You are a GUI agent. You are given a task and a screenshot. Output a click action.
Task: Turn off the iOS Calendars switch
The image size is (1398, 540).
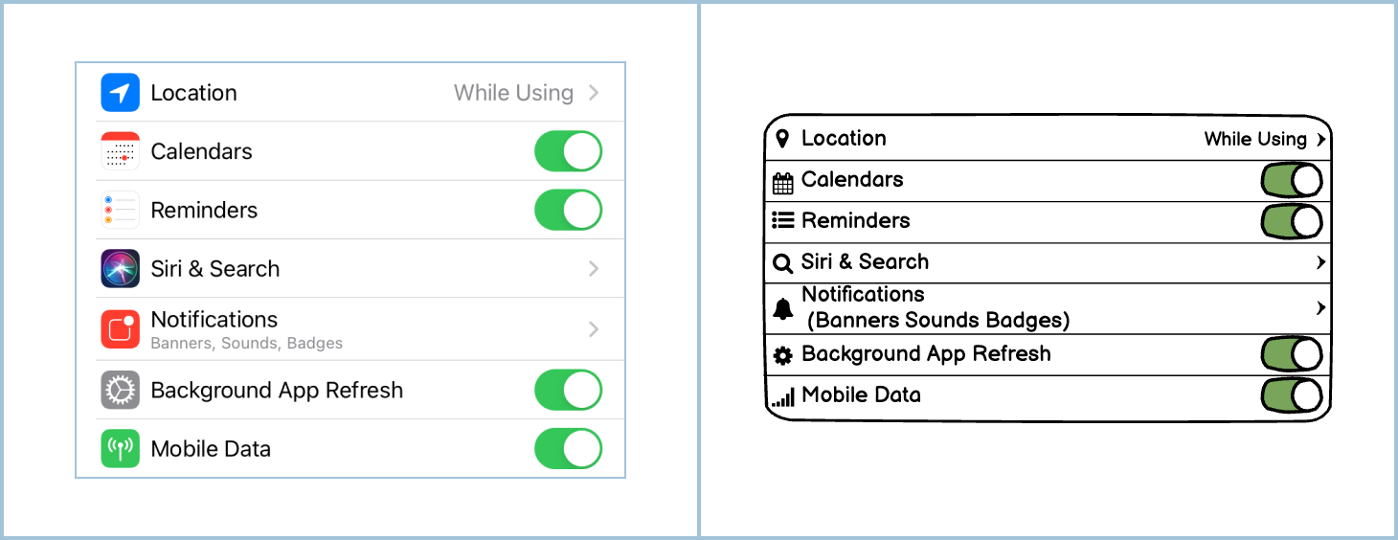568,151
